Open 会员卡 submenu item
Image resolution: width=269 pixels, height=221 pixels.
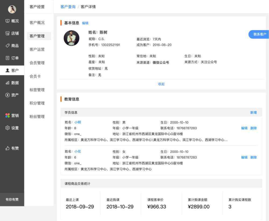35,76
